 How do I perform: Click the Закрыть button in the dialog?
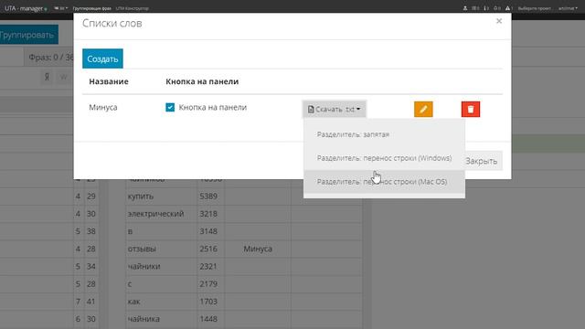pos(484,161)
